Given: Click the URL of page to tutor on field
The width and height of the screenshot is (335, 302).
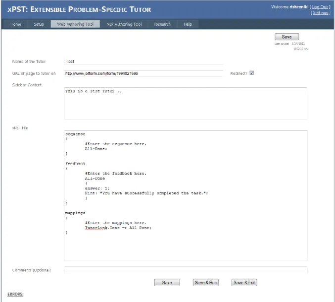Looking at the screenshot, I should coord(144,73).
